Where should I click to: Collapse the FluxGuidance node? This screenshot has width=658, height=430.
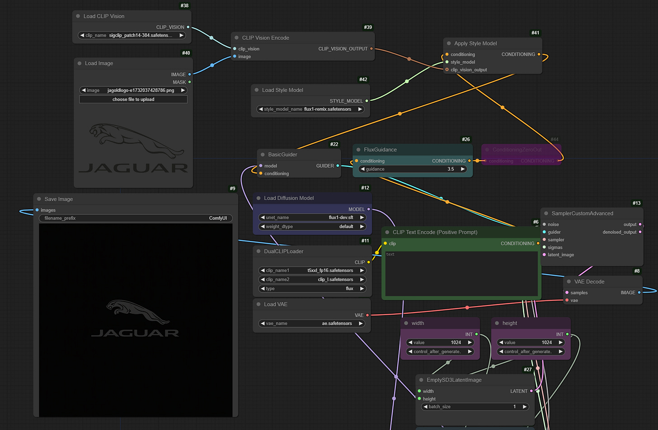pyautogui.click(x=358, y=150)
